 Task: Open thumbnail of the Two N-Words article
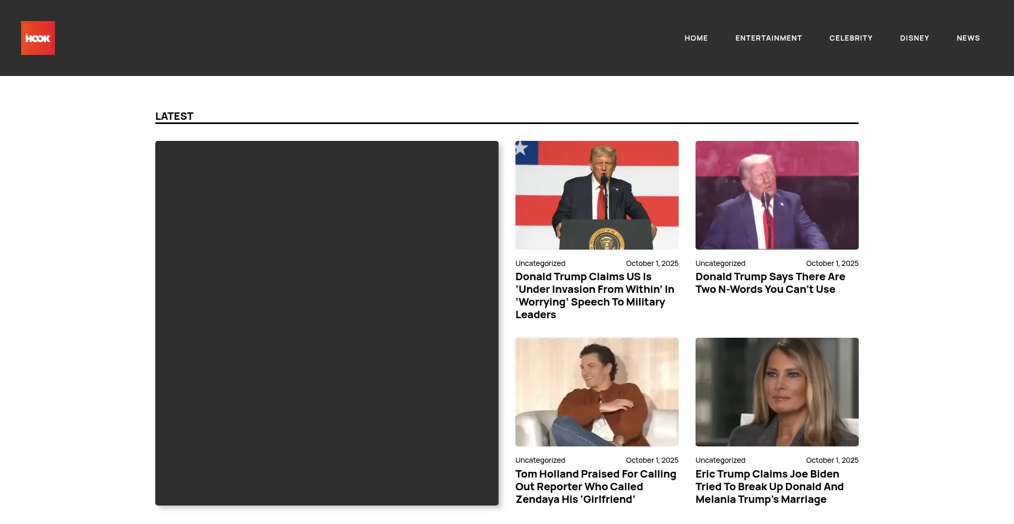(776, 195)
